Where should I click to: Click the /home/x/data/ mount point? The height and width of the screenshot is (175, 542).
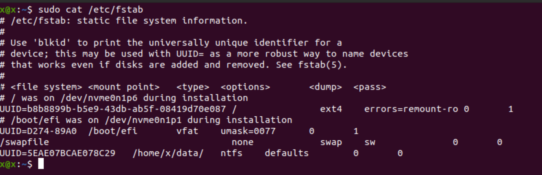click(168, 153)
